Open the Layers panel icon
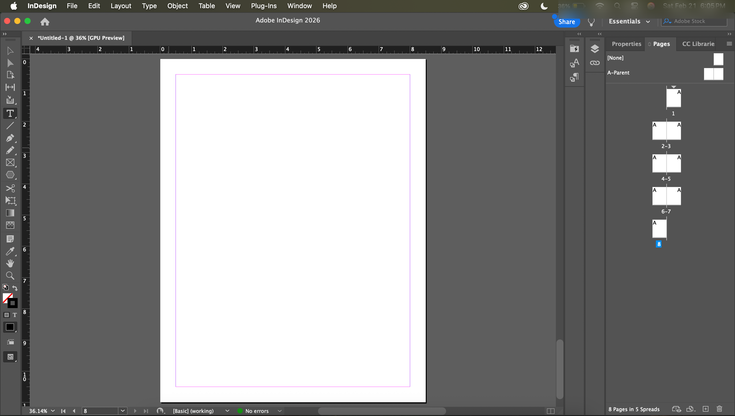The width and height of the screenshot is (735, 416). click(x=595, y=49)
